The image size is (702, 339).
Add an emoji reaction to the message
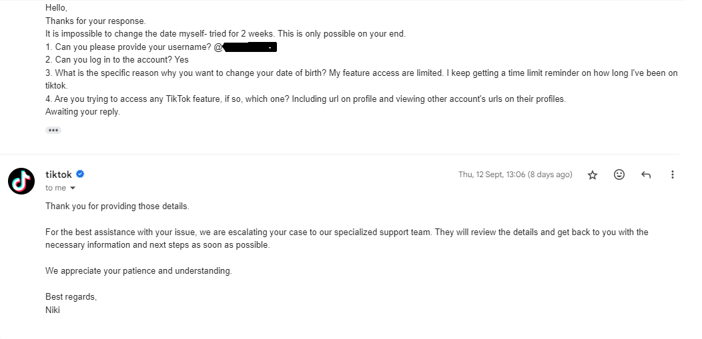point(619,175)
